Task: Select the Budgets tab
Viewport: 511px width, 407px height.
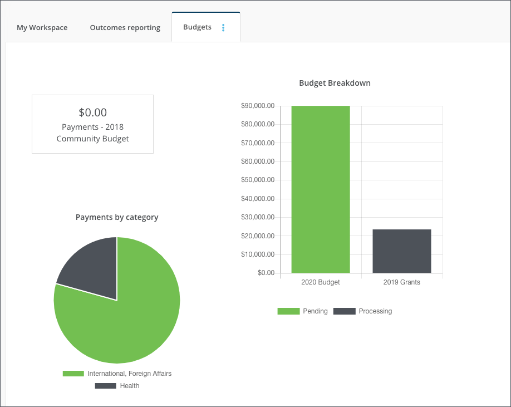Action: pos(196,27)
